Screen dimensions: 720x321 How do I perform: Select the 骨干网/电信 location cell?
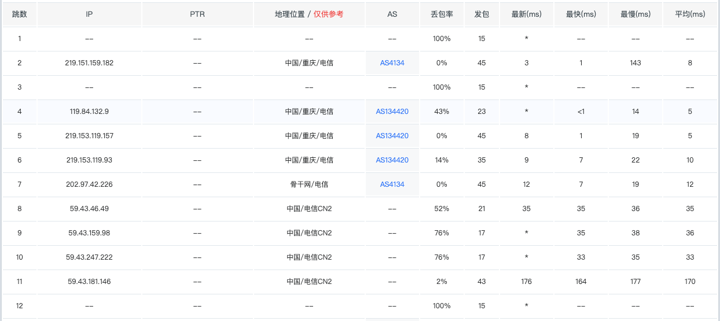tap(309, 185)
